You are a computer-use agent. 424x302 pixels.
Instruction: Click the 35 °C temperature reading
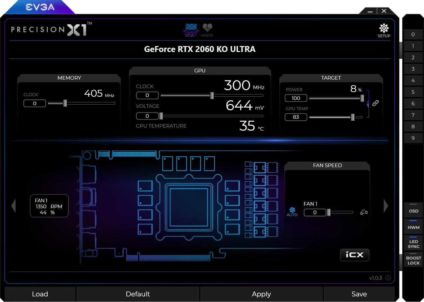click(251, 126)
